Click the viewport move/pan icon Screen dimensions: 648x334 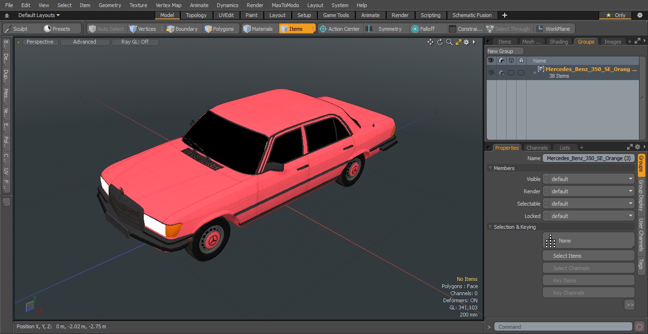(x=430, y=42)
